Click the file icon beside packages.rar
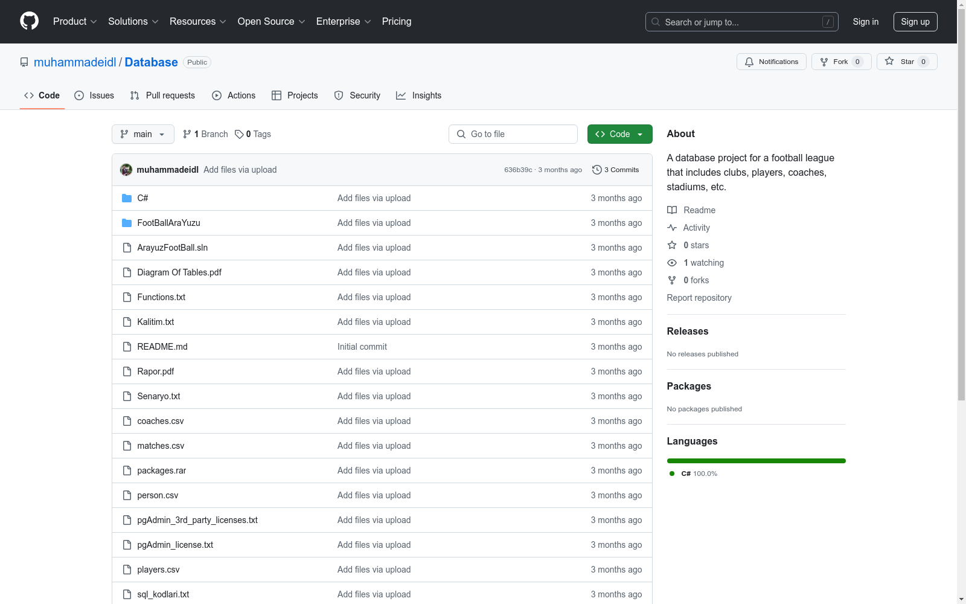966x604 pixels. tap(127, 471)
